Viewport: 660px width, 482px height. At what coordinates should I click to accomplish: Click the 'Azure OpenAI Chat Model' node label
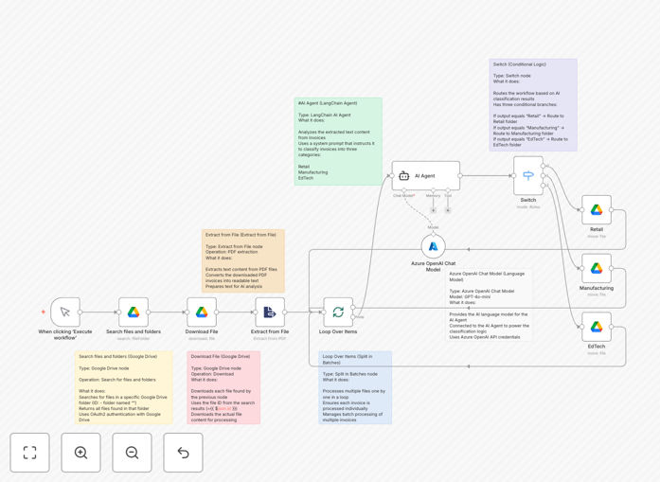click(x=433, y=266)
